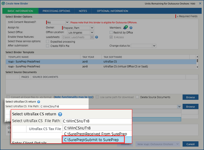Enable Restrict by Office checkbox
Viewport: 204px width, 150px height.
point(111,33)
